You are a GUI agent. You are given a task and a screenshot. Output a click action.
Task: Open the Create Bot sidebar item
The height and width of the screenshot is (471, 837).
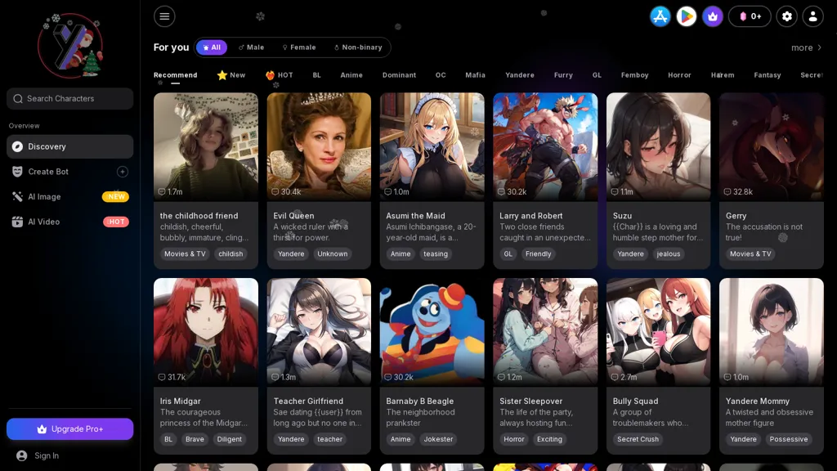(70, 172)
